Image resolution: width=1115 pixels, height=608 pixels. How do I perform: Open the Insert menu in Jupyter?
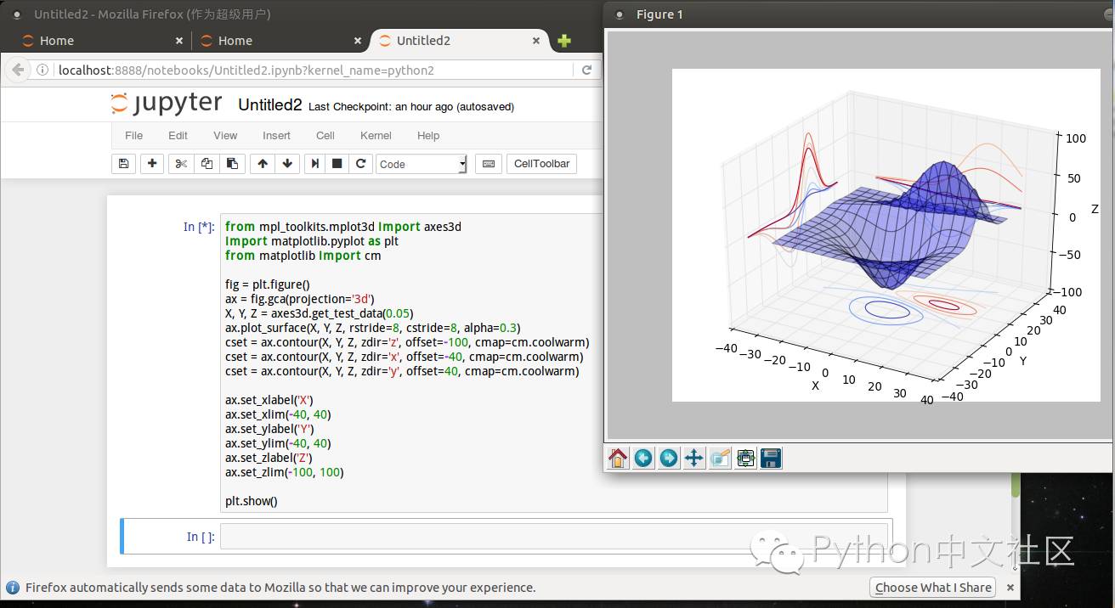(276, 135)
